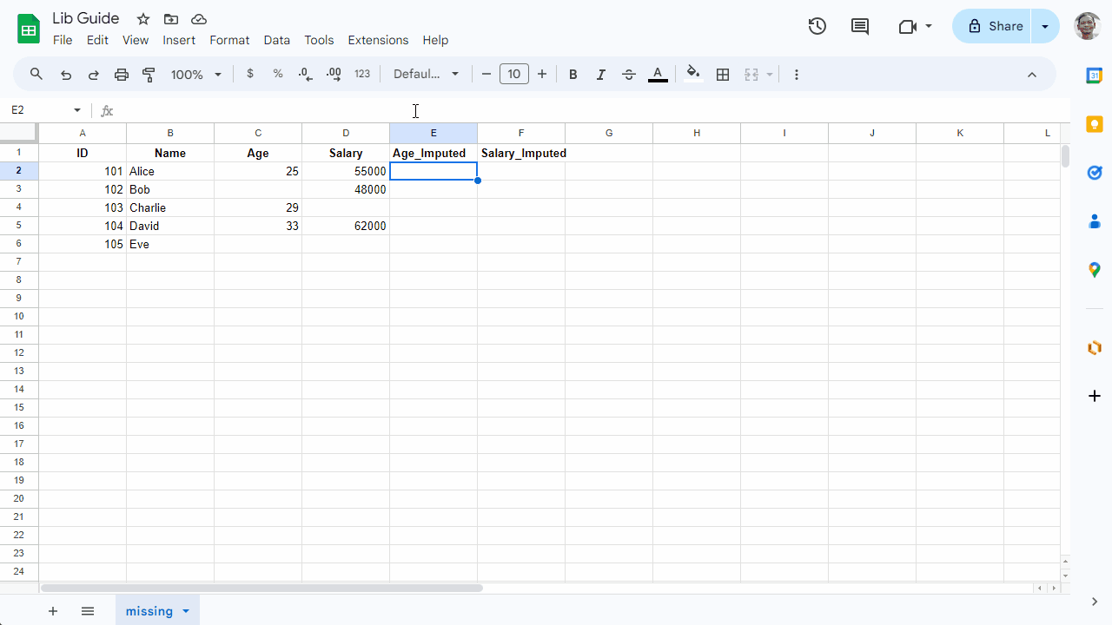
Task: Click the Share button
Action: click(992, 26)
